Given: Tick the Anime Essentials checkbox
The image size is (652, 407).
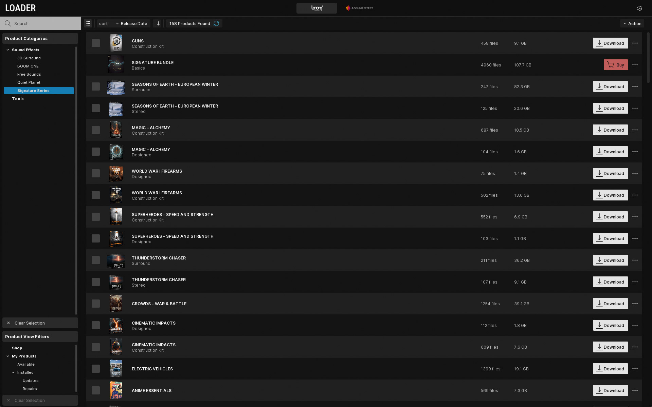Looking at the screenshot, I should 96,390.
